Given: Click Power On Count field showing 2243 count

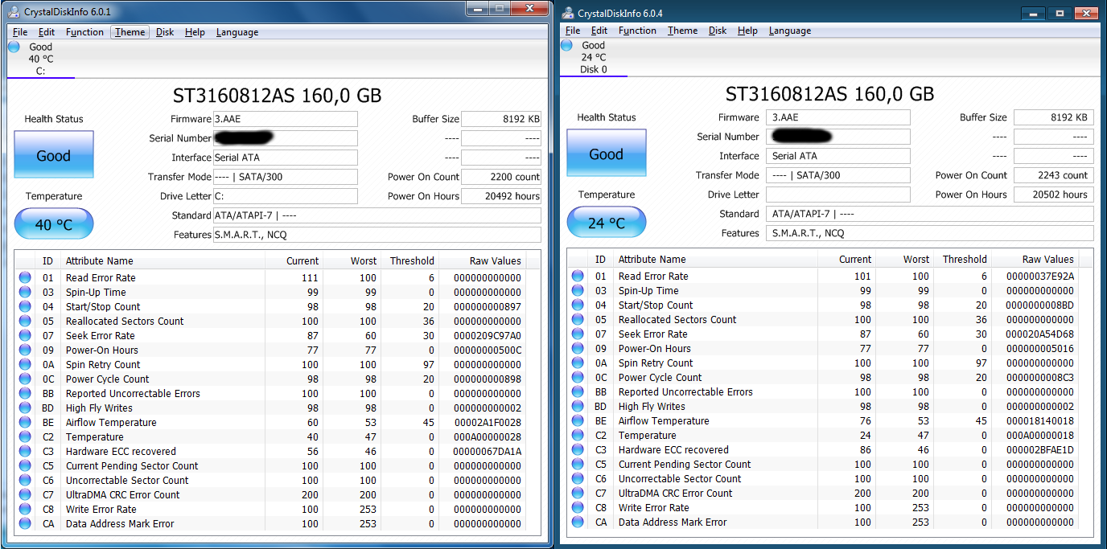Looking at the screenshot, I should click(1054, 175).
